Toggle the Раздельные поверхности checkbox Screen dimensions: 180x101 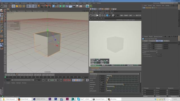pyautogui.click(x=157, y=51)
